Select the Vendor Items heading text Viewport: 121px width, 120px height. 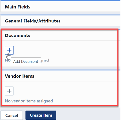click(20, 76)
